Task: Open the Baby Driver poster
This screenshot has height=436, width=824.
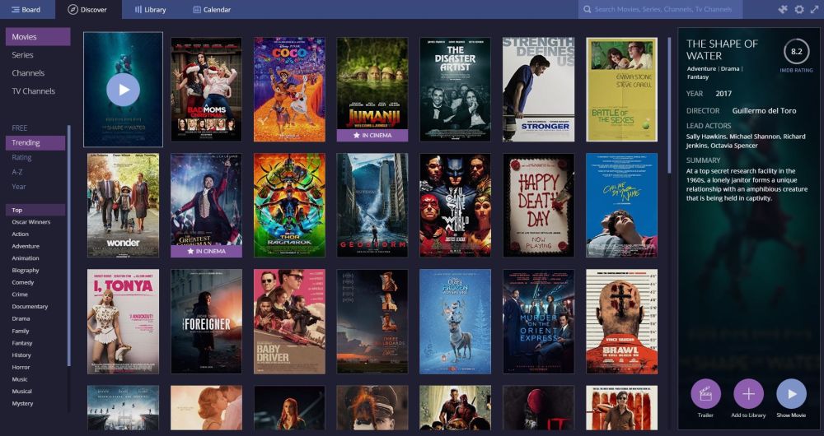Action: 289,322
